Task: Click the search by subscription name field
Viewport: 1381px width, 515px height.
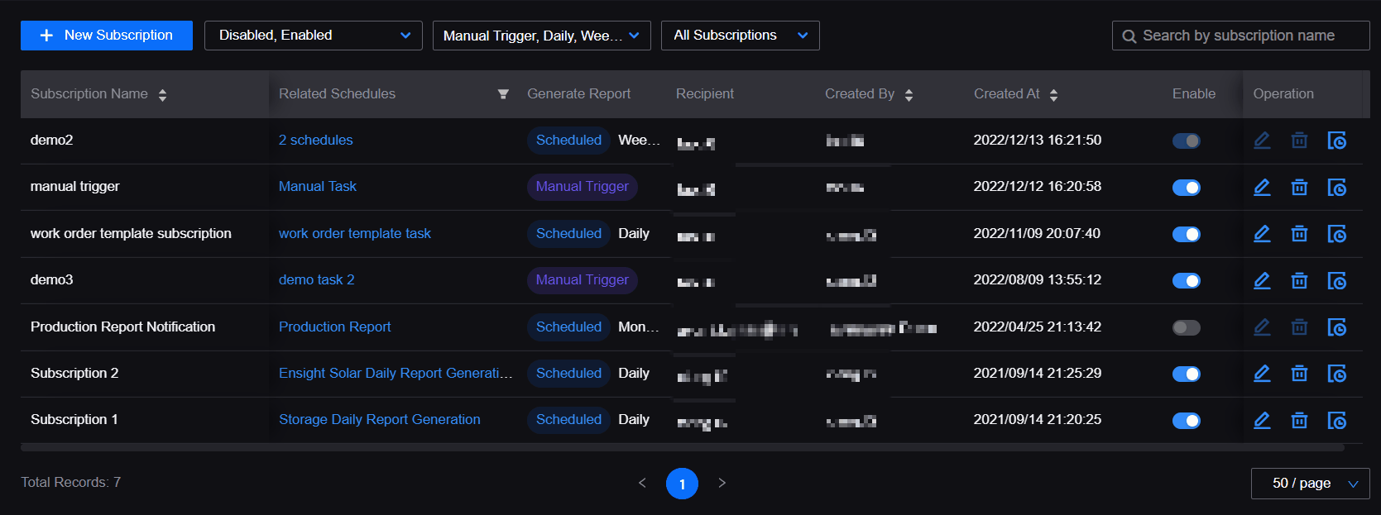Action: [1241, 36]
